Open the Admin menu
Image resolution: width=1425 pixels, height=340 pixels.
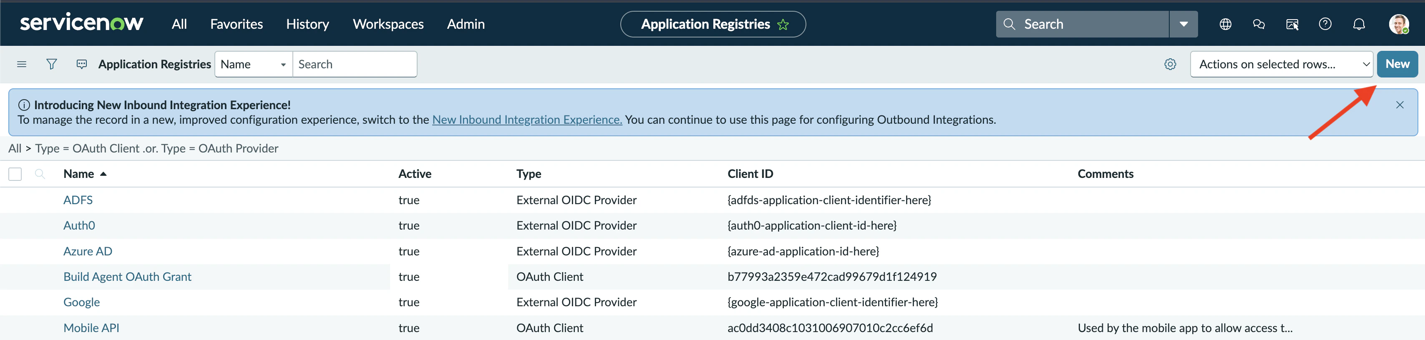click(x=466, y=24)
